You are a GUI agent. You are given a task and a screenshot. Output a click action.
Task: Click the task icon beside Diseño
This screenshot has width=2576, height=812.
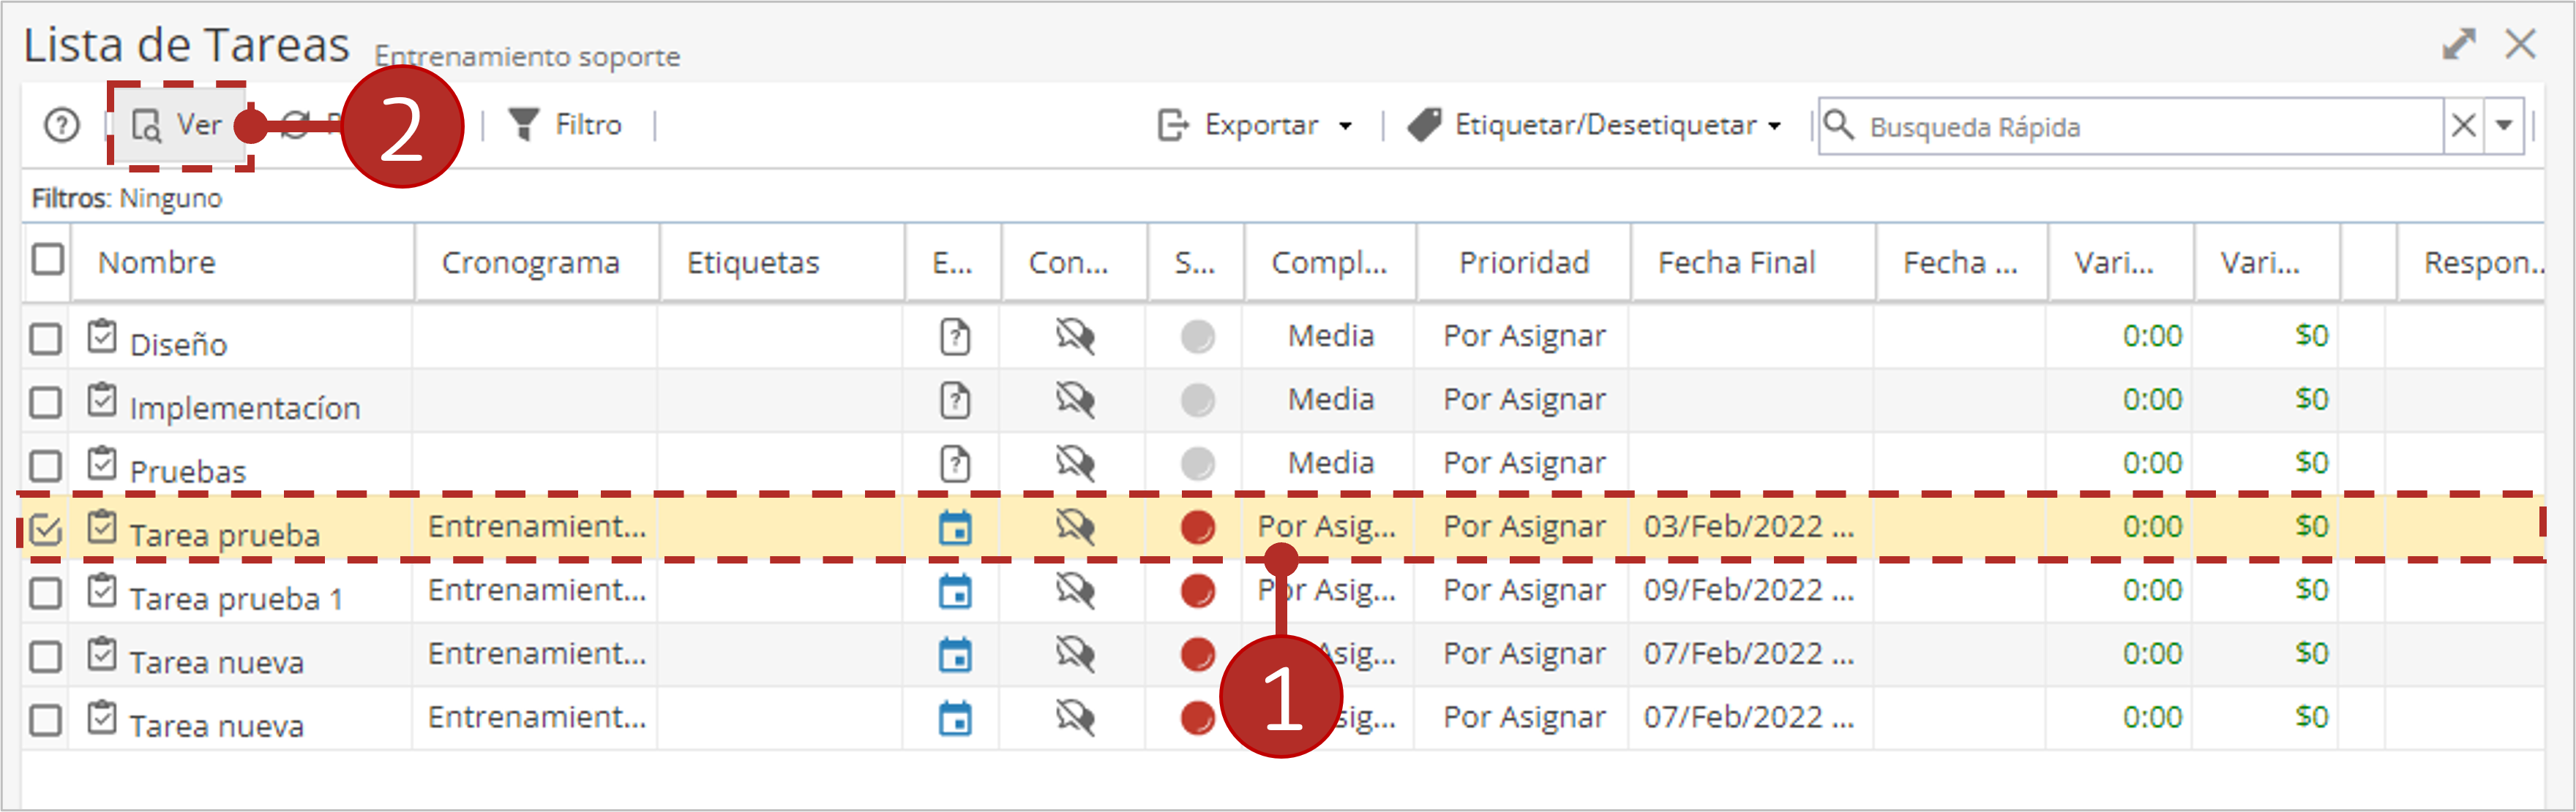click(102, 335)
